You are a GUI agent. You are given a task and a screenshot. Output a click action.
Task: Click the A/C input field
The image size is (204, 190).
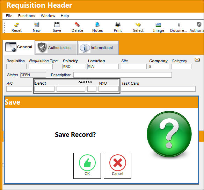tap(19, 89)
